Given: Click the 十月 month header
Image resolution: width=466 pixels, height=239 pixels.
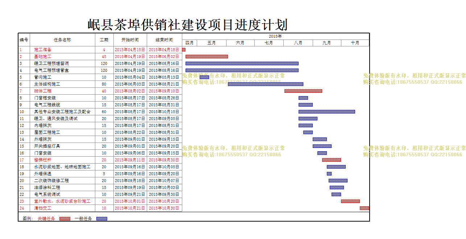Looking at the screenshot, I should 355,43.
